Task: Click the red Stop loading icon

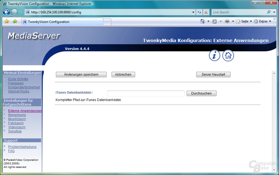Action: 206,12
